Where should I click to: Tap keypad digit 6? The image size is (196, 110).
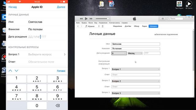pyautogui.click(x=57, y=88)
